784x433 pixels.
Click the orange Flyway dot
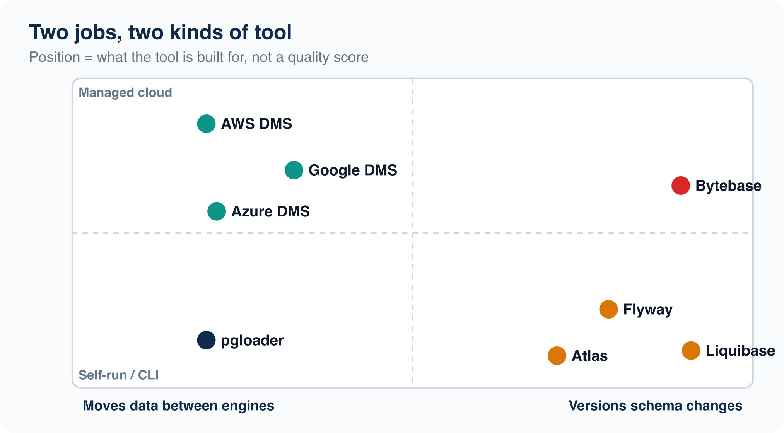pyautogui.click(x=608, y=309)
